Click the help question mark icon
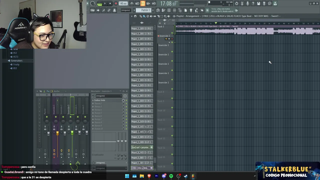This screenshot has height=180, width=320. 253,3
